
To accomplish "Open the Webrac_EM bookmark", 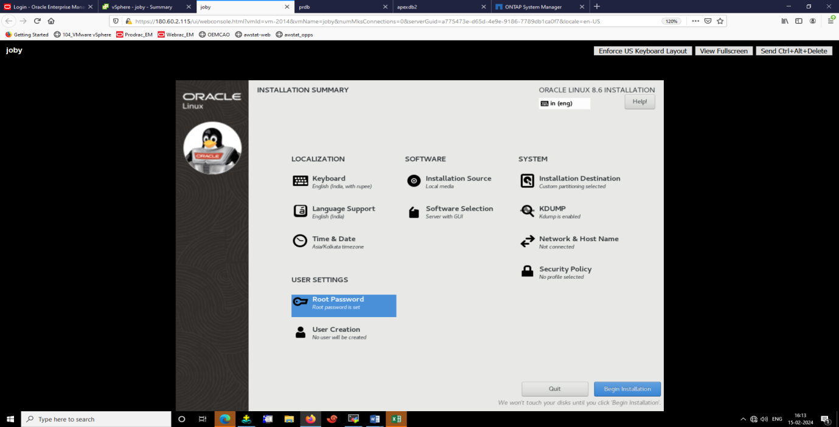I will coord(176,35).
